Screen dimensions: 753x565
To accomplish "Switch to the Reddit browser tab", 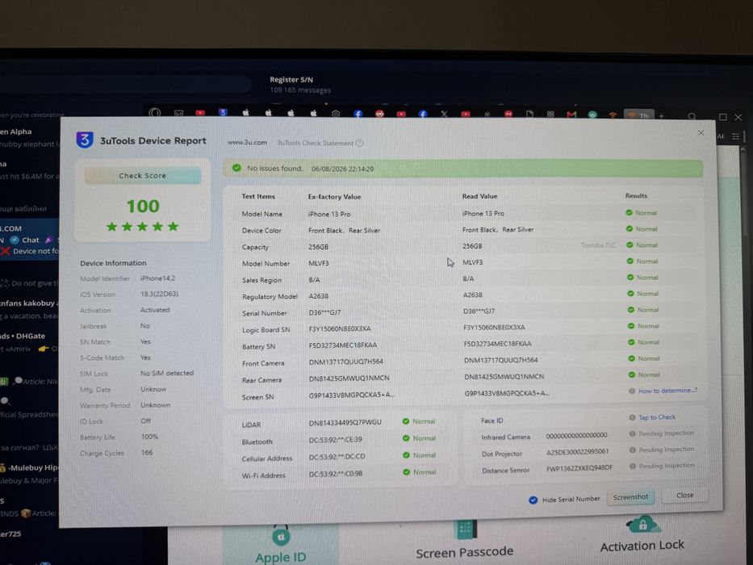I will click(380, 113).
